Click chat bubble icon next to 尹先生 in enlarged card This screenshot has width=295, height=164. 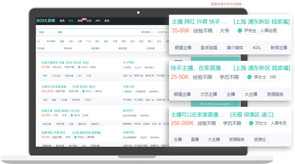click(240, 31)
